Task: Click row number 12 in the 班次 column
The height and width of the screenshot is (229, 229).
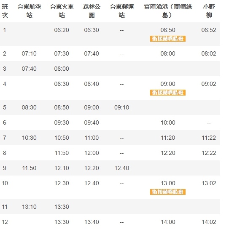Action: pyautogui.click(x=5, y=222)
